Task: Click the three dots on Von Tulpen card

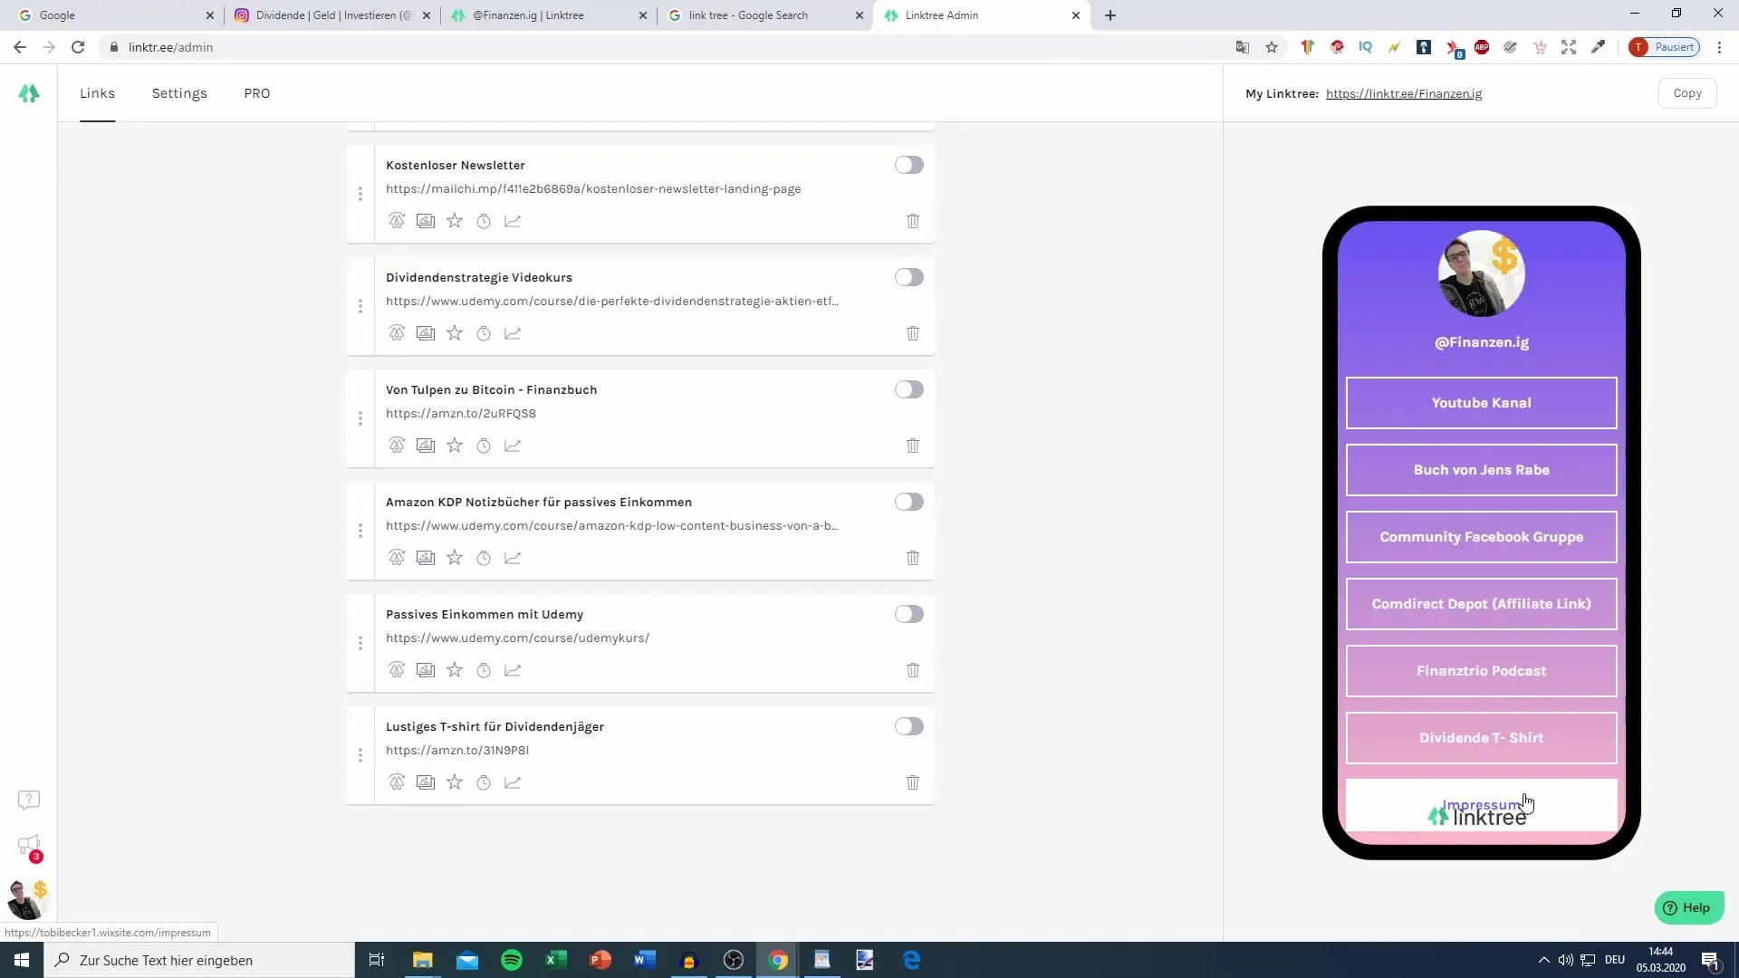Action: [360, 418]
